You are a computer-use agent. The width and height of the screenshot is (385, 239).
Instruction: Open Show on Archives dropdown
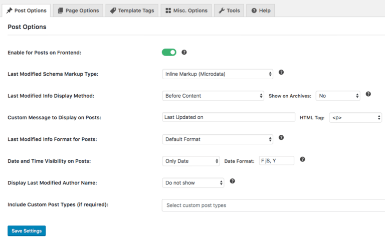tap(338, 96)
